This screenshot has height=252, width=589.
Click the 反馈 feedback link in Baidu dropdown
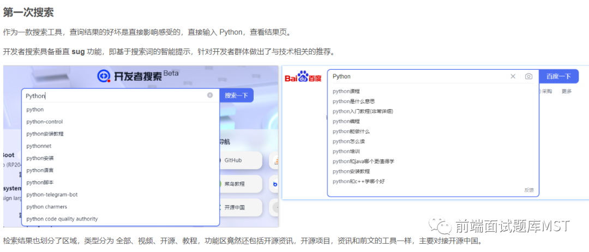pos(528,190)
